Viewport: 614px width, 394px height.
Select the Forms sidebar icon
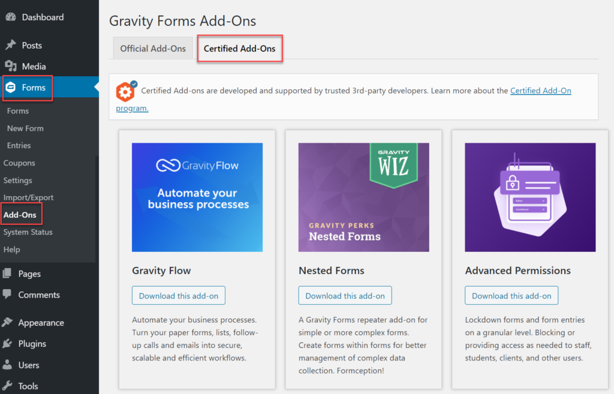pos(10,88)
